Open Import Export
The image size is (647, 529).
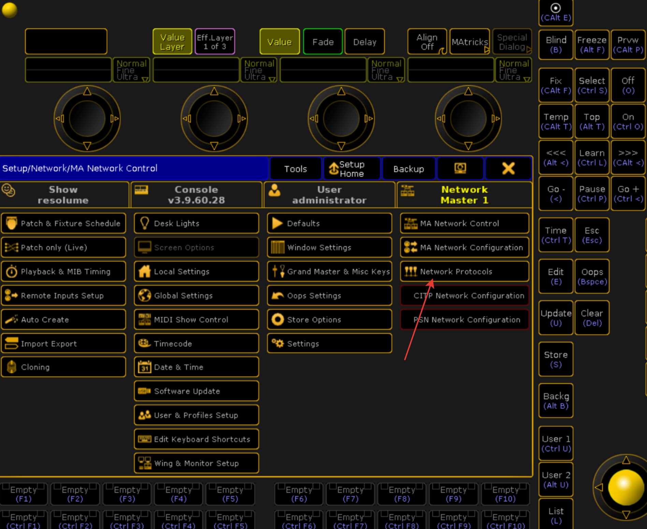(x=63, y=344)
